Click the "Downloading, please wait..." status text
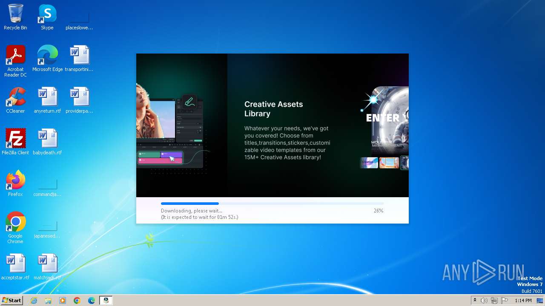545x306 pixels. [192, 211]
